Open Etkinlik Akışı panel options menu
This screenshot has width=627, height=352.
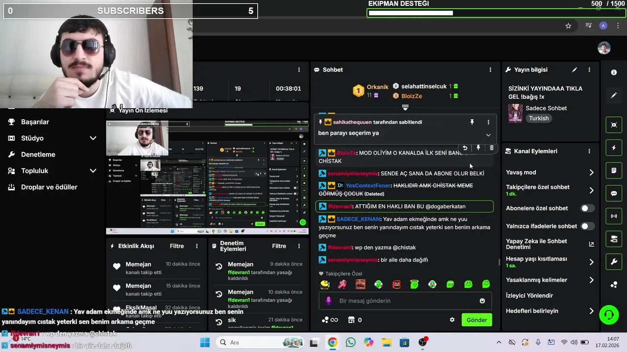point(197,246)
